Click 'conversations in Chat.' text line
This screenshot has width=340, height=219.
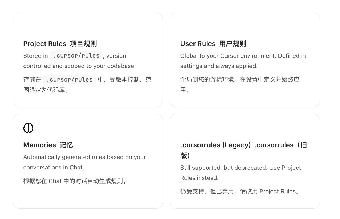point(54,167)
